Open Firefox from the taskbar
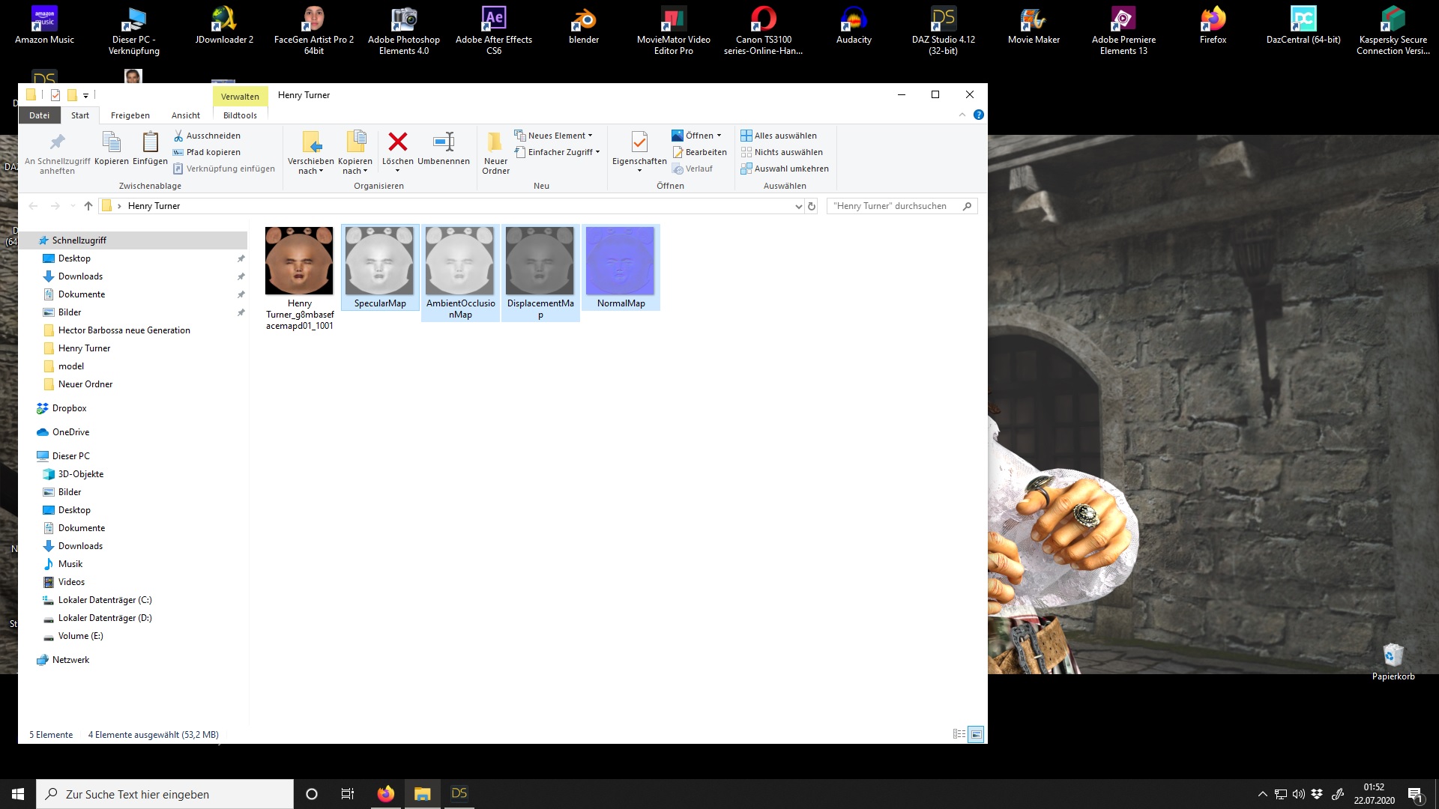The image size is (1439, 809). 385,794
